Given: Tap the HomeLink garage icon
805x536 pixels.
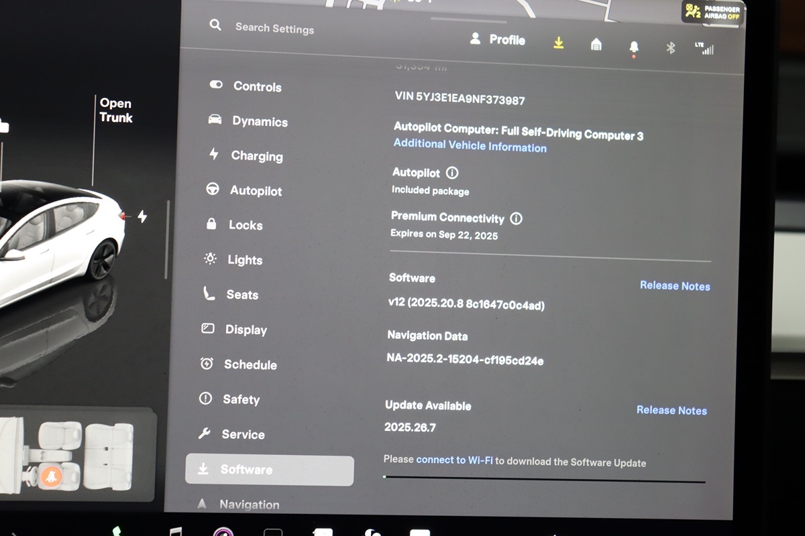Looking at the screenshot, I should [x=596, y=45].
